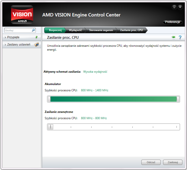
Task: Click the 800 MHz - 800 MHz value
Action: [94, 118]
